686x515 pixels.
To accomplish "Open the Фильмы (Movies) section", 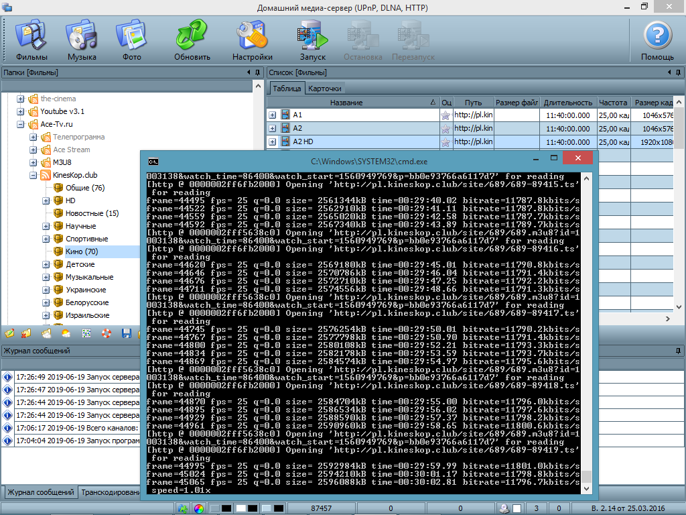I will click(31, 40).
